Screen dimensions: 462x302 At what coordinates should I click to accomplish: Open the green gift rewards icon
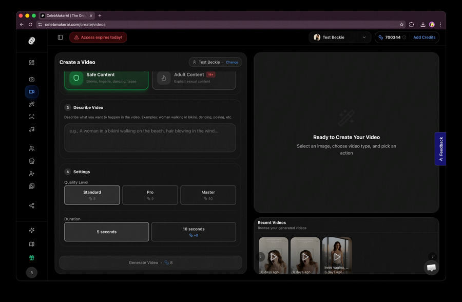pos(31,257)
